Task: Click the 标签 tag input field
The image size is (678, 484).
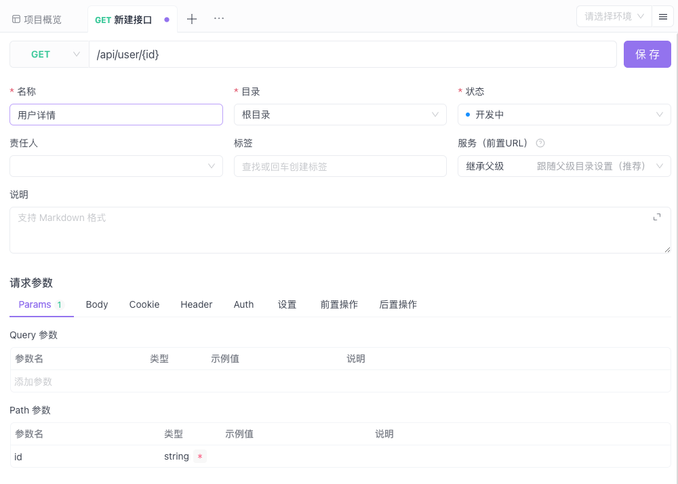Action: [340, 165]
